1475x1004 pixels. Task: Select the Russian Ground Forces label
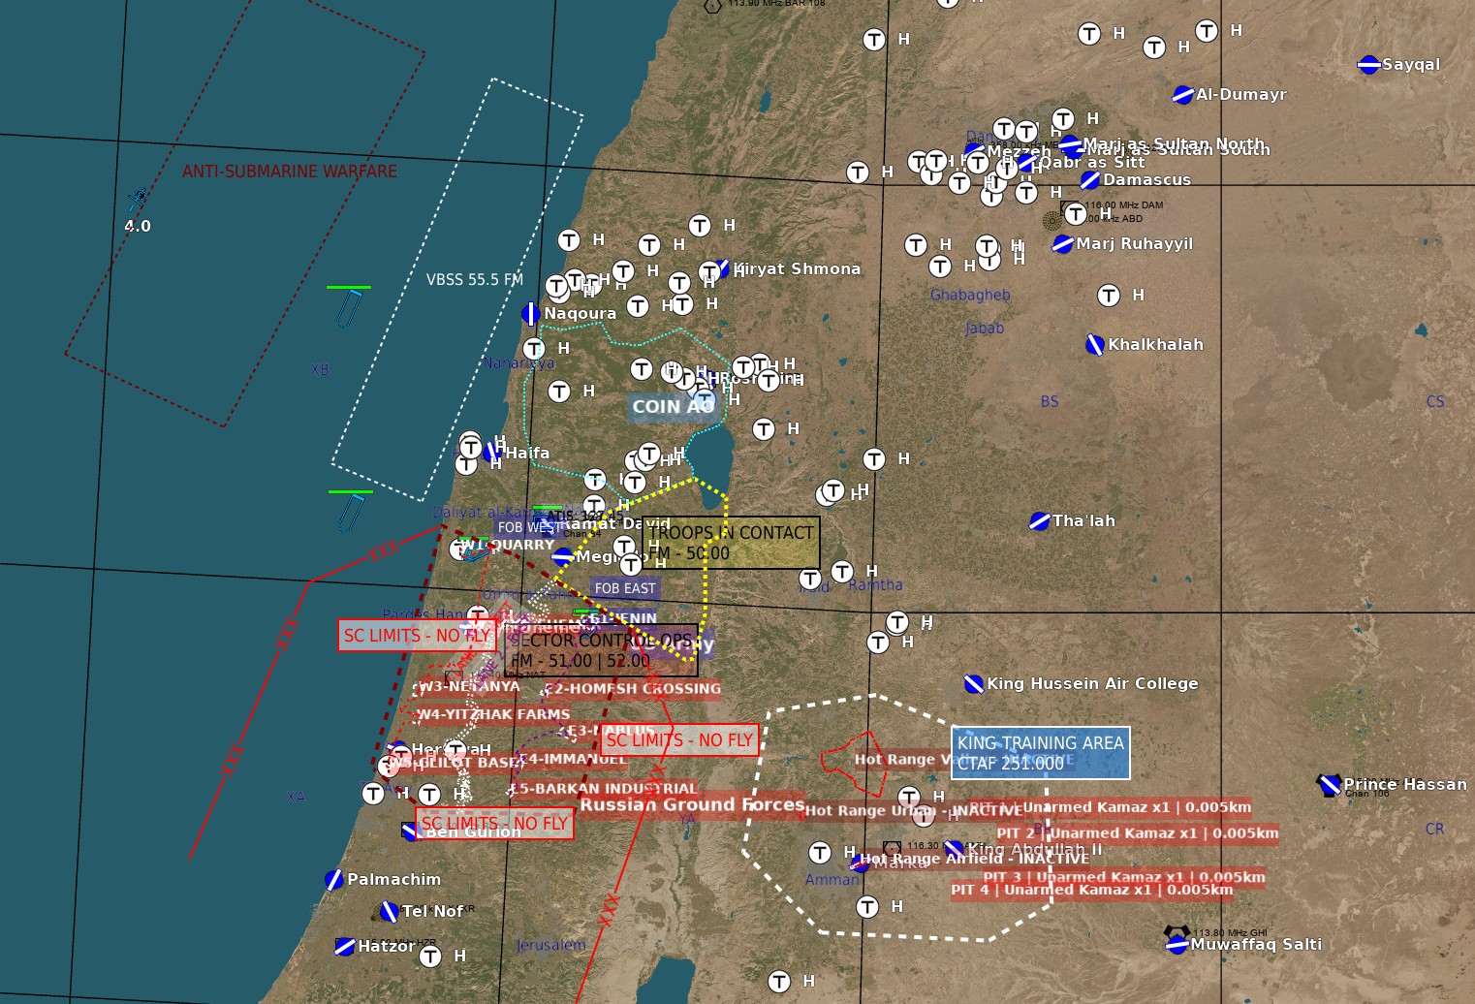click(x=692, y=804)
